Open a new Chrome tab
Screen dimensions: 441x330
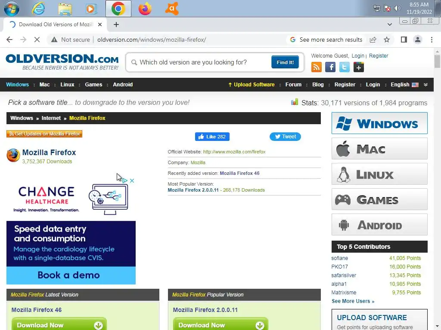click(116, 24)
